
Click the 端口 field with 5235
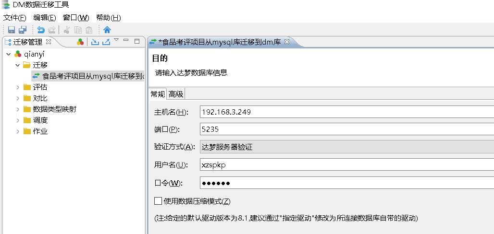347,129
